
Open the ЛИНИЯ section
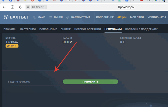click(58, 17)
